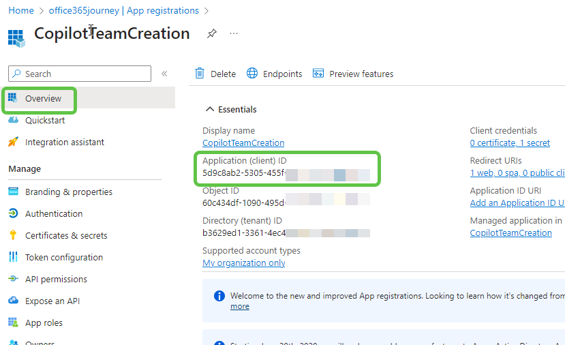The height and width of the screenshot is (345, 565).
Task: Click the CopilotTeamCreation page title
Action: pos(112,33)
